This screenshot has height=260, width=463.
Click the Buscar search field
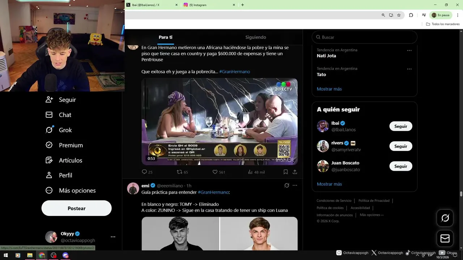pos(365,37)
